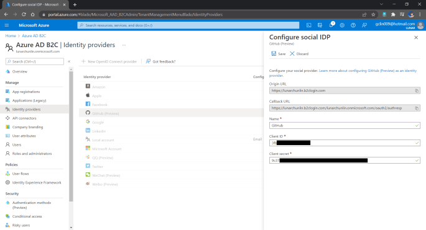This screenshot has height=230, width=426.
Task: Open the Help question mark icon
Action: (x=353, y=25)
